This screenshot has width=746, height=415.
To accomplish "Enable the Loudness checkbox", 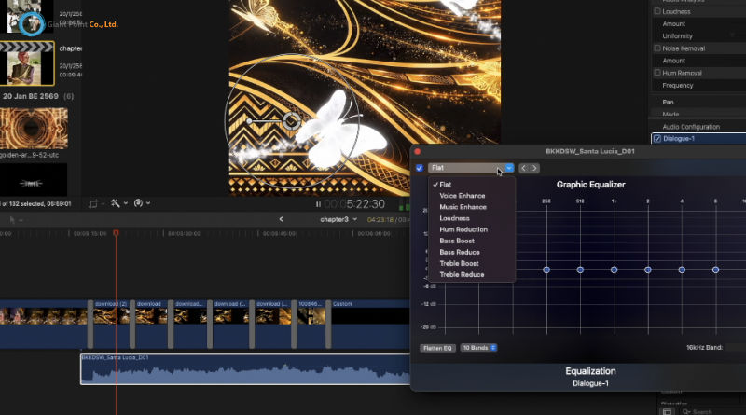I will pos(657,12).
